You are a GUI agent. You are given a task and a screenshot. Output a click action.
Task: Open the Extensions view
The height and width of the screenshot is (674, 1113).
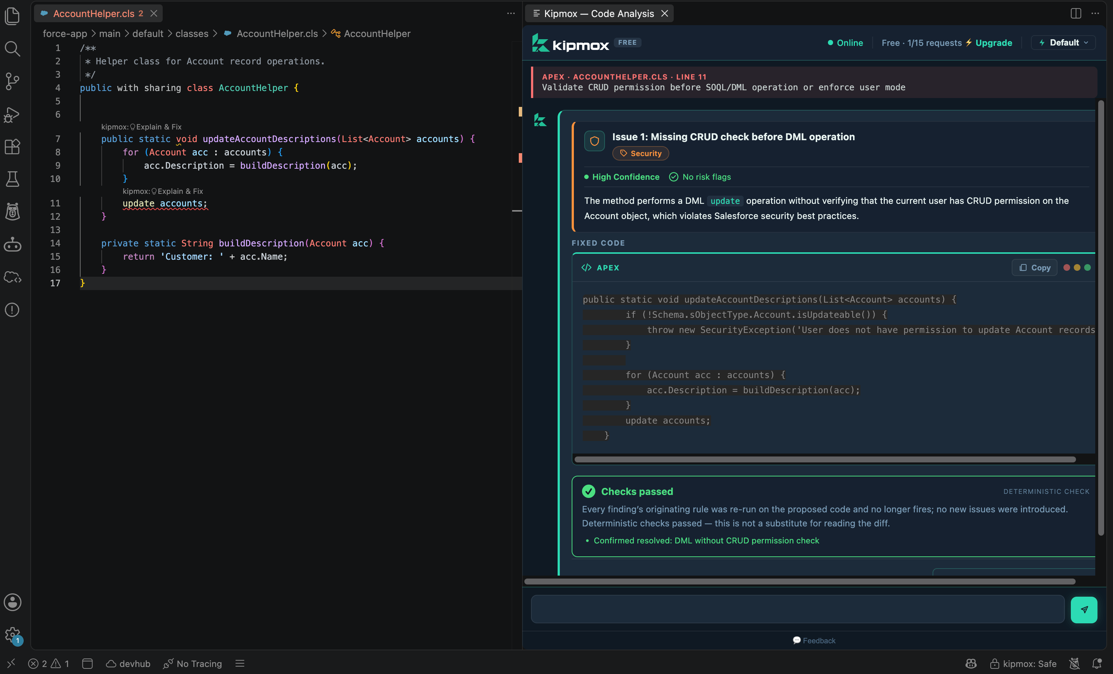tap(12, 147)
